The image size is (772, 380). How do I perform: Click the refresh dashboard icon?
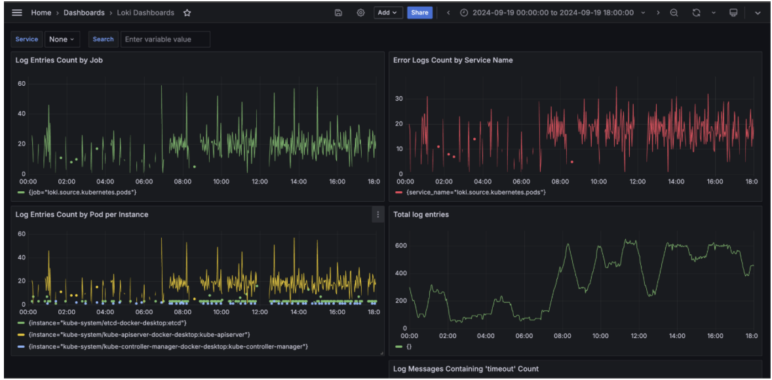(696, 12)
